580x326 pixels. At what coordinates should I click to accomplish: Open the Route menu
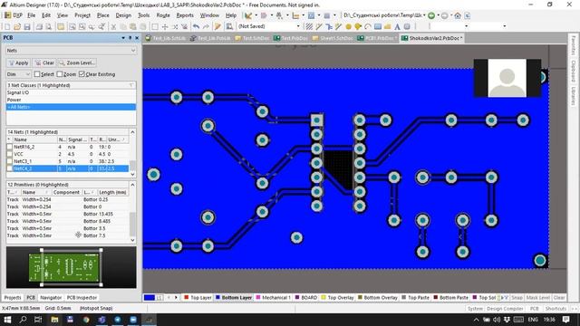[163, 15]
